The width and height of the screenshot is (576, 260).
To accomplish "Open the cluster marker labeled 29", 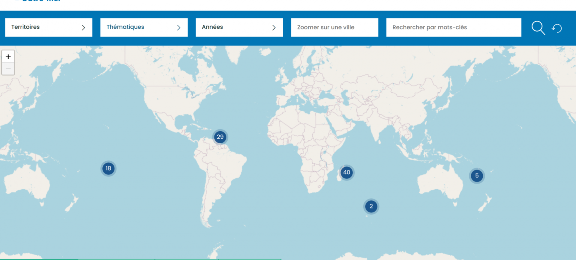I will click(220, 137).
